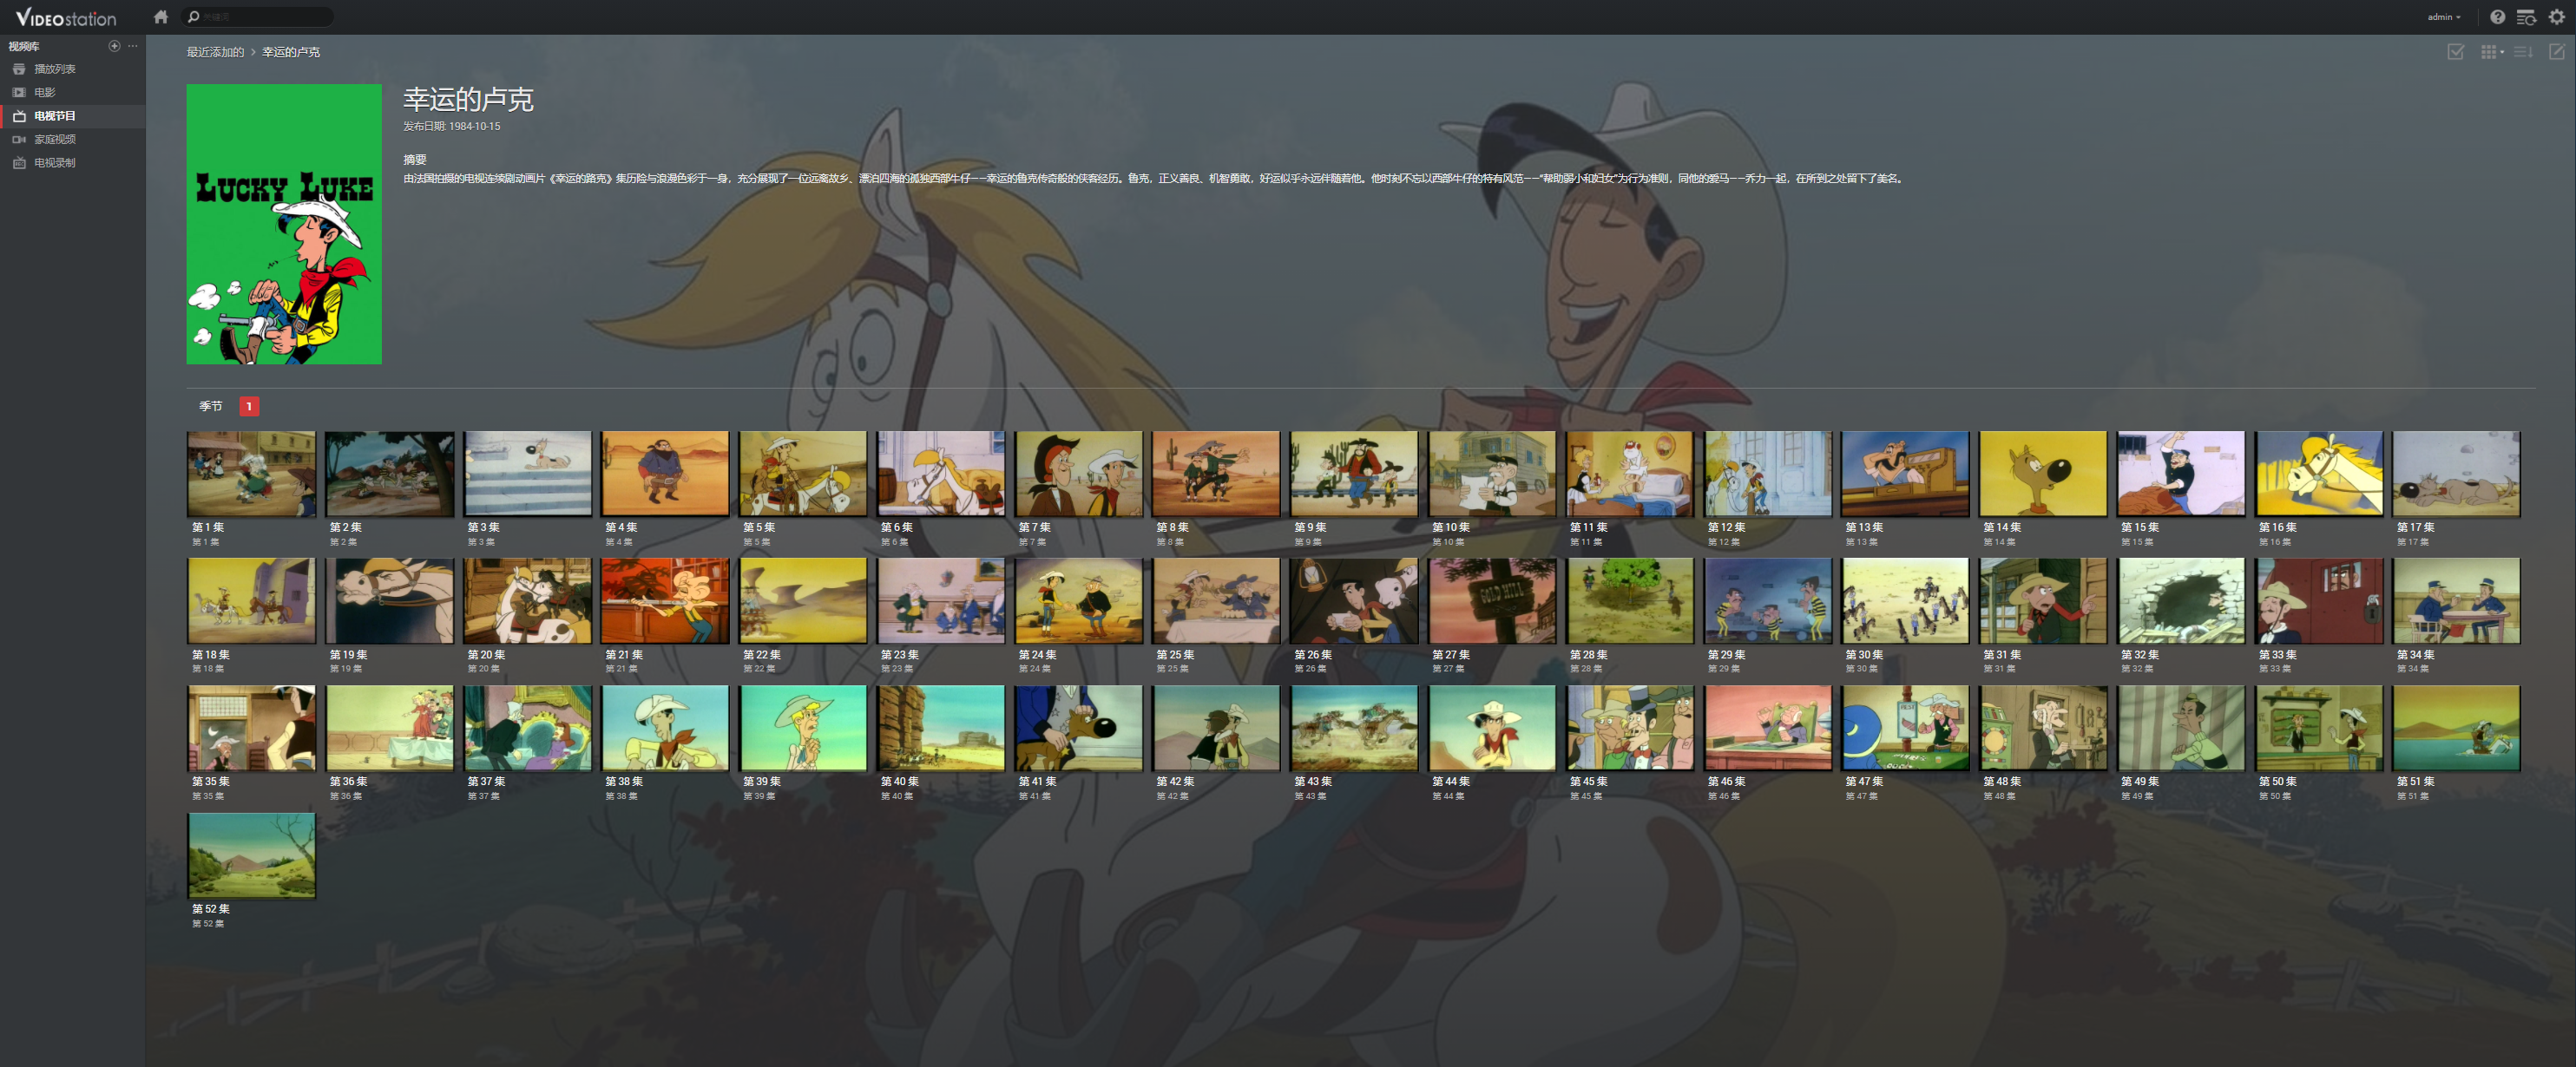This screenshot has width=2576, height=1067.
Task: Open episode 第 52 集 thumbnail
Action: [x=251, y=855]
